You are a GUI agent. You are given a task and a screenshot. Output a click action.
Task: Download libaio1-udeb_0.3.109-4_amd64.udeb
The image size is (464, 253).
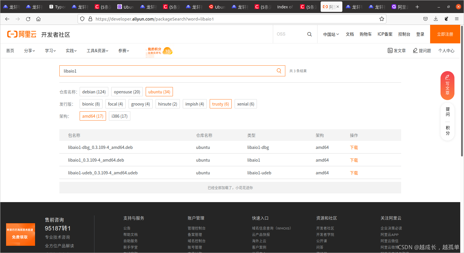point(354,173)
